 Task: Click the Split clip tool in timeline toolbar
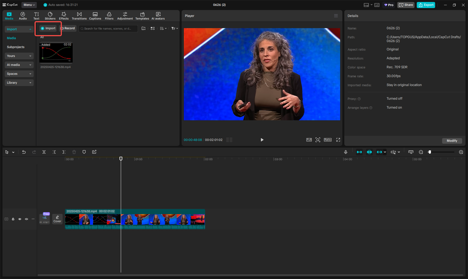pos(44,152)
